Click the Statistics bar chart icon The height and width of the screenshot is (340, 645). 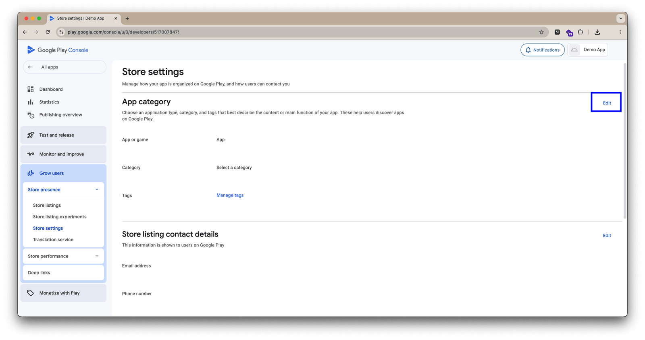pyautogui.click(x=31, y=102)
